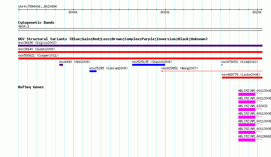This screenshot has width=271, height=157.
Task: Click the 8020k ruler tick label
Action: point(257,12)
